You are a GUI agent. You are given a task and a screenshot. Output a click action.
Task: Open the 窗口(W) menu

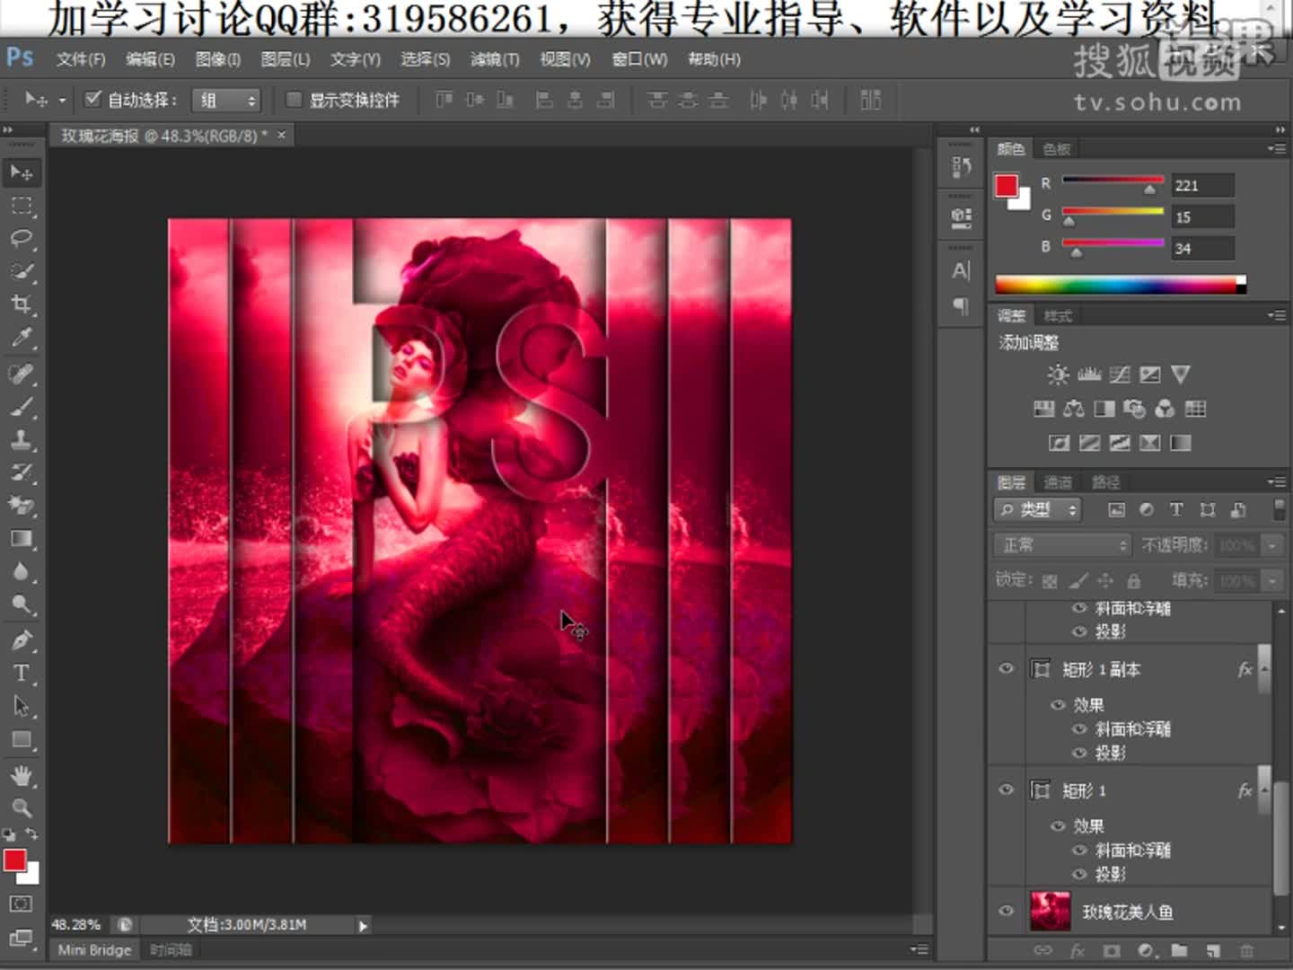pyautogui.click(x=639, y=59)
